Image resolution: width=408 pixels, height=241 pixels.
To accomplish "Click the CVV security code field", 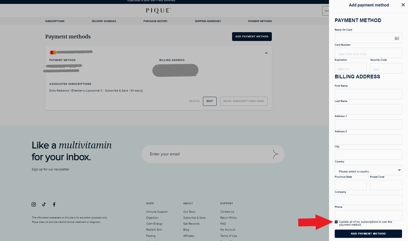I will click(x=386, y=68).
